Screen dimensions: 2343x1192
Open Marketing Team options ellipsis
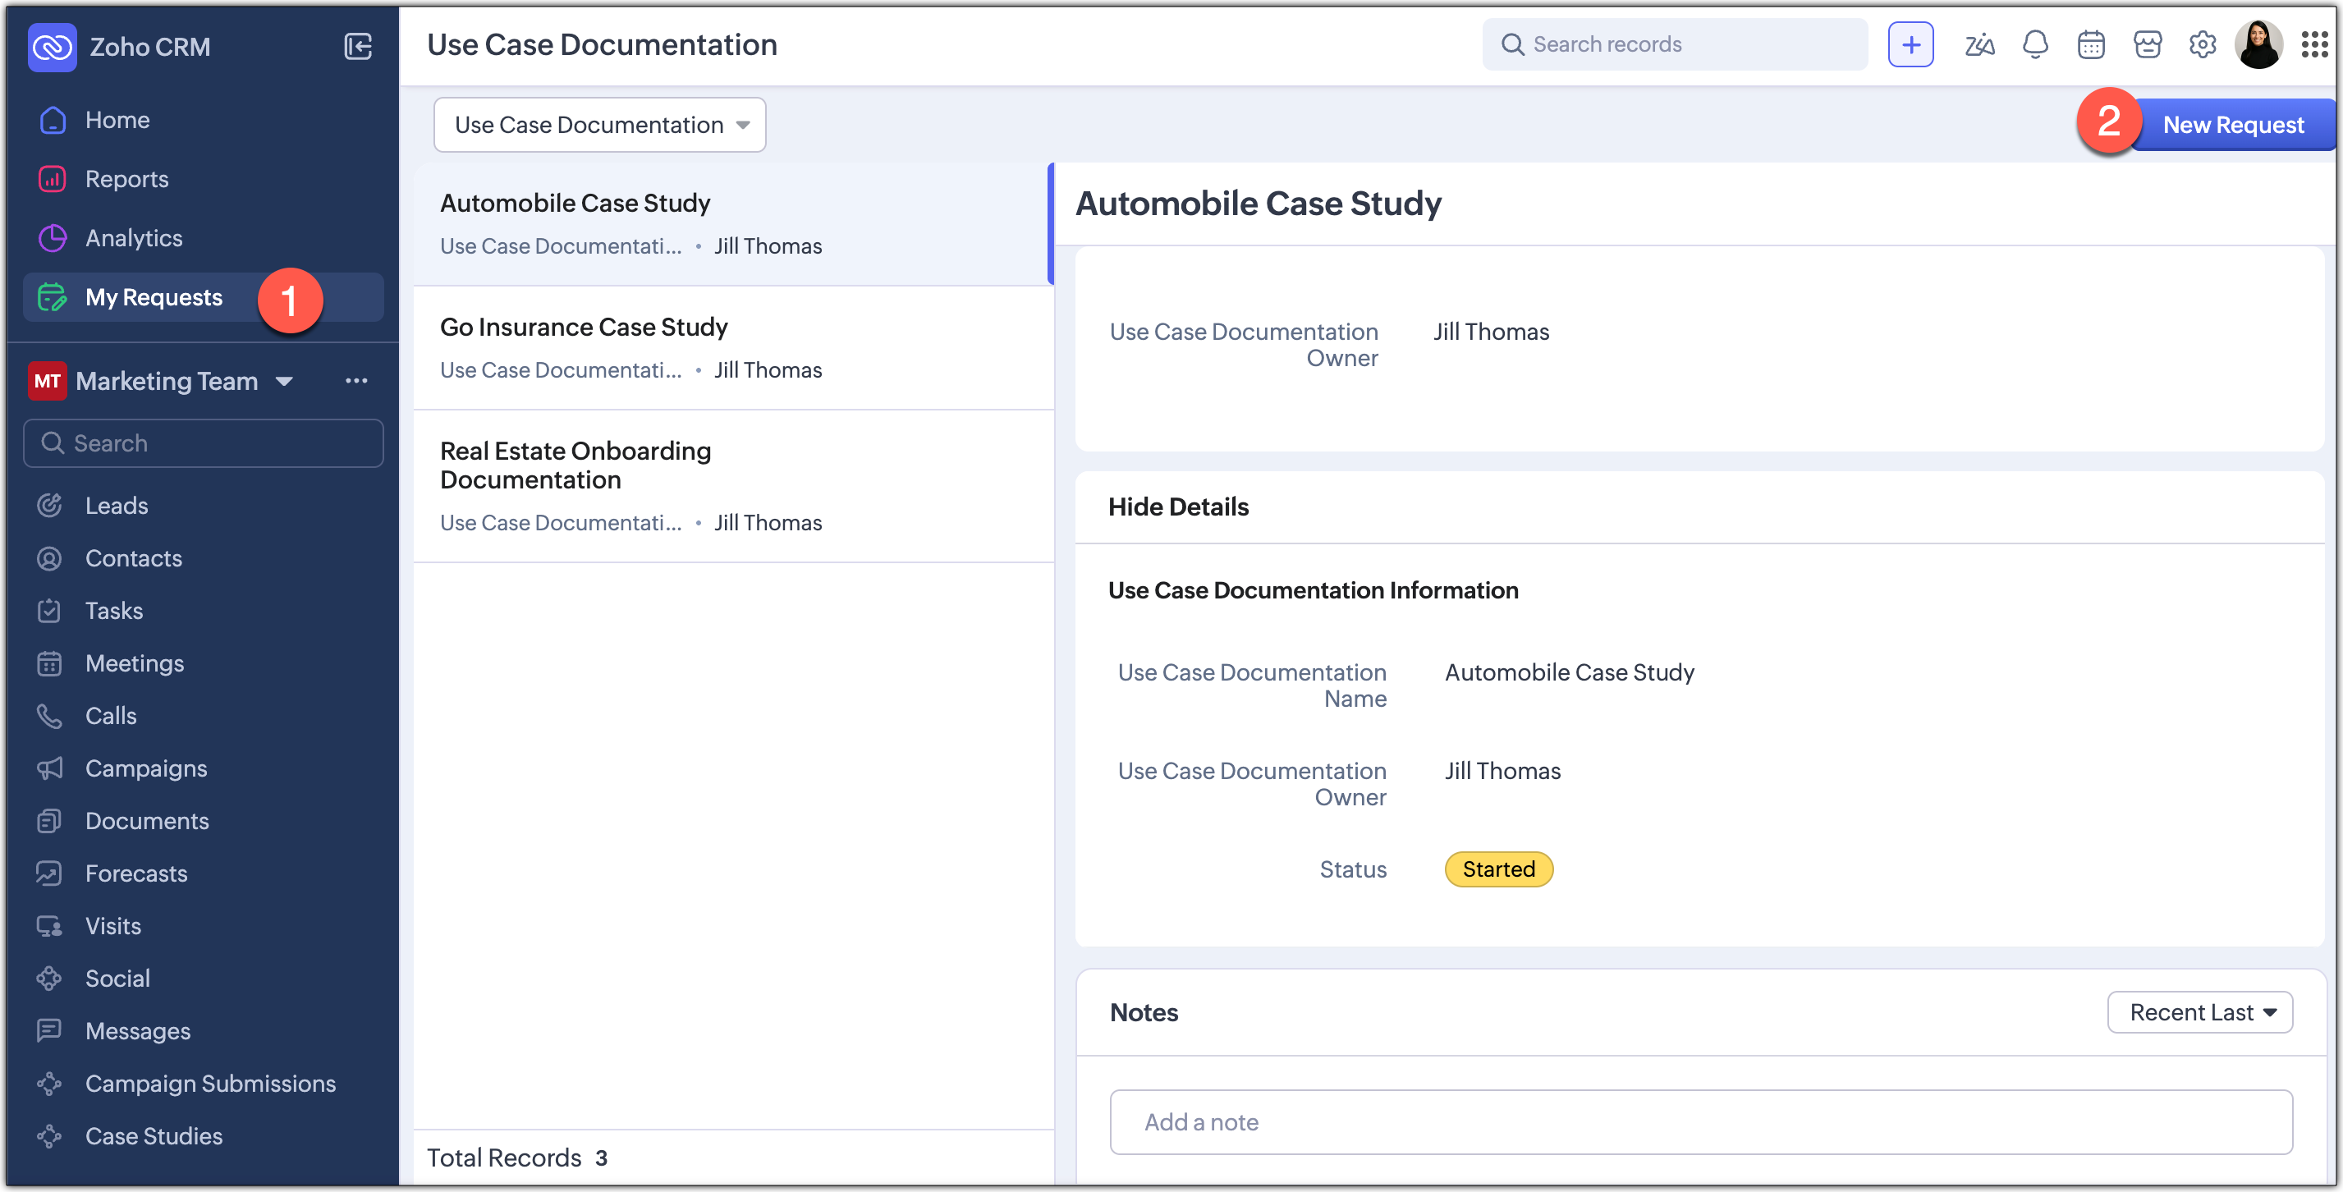click(356, 381)
